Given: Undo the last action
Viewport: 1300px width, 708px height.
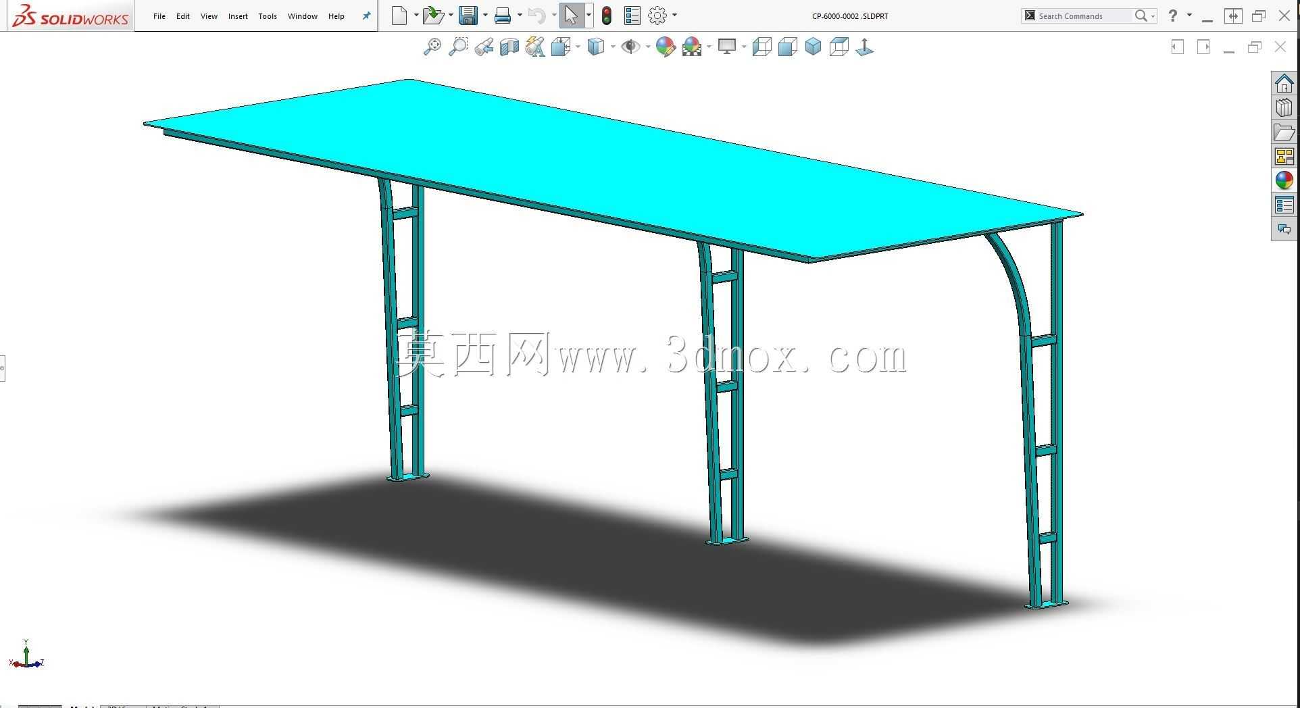Looking at the screenshot, I should 537,16.
